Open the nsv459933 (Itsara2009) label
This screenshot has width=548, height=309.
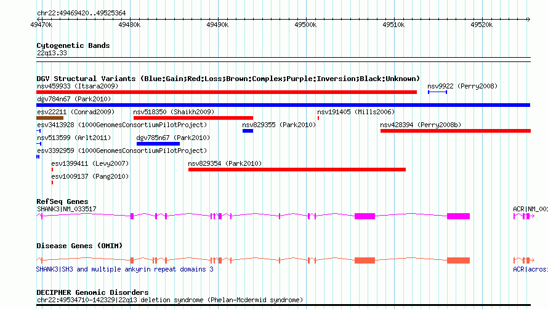tap(78, 86)
